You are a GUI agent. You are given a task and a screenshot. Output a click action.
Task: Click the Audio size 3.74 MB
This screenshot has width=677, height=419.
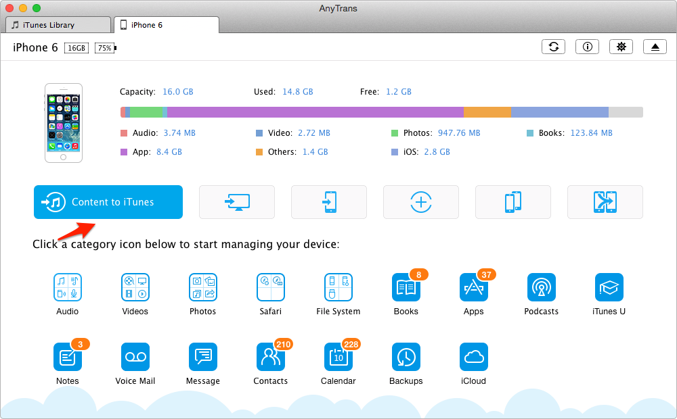[x=179, y=133]
